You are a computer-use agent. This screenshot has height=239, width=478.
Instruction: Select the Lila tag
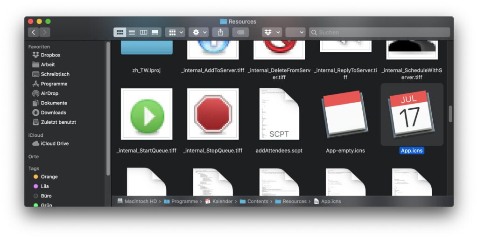[x=41, y=186]
